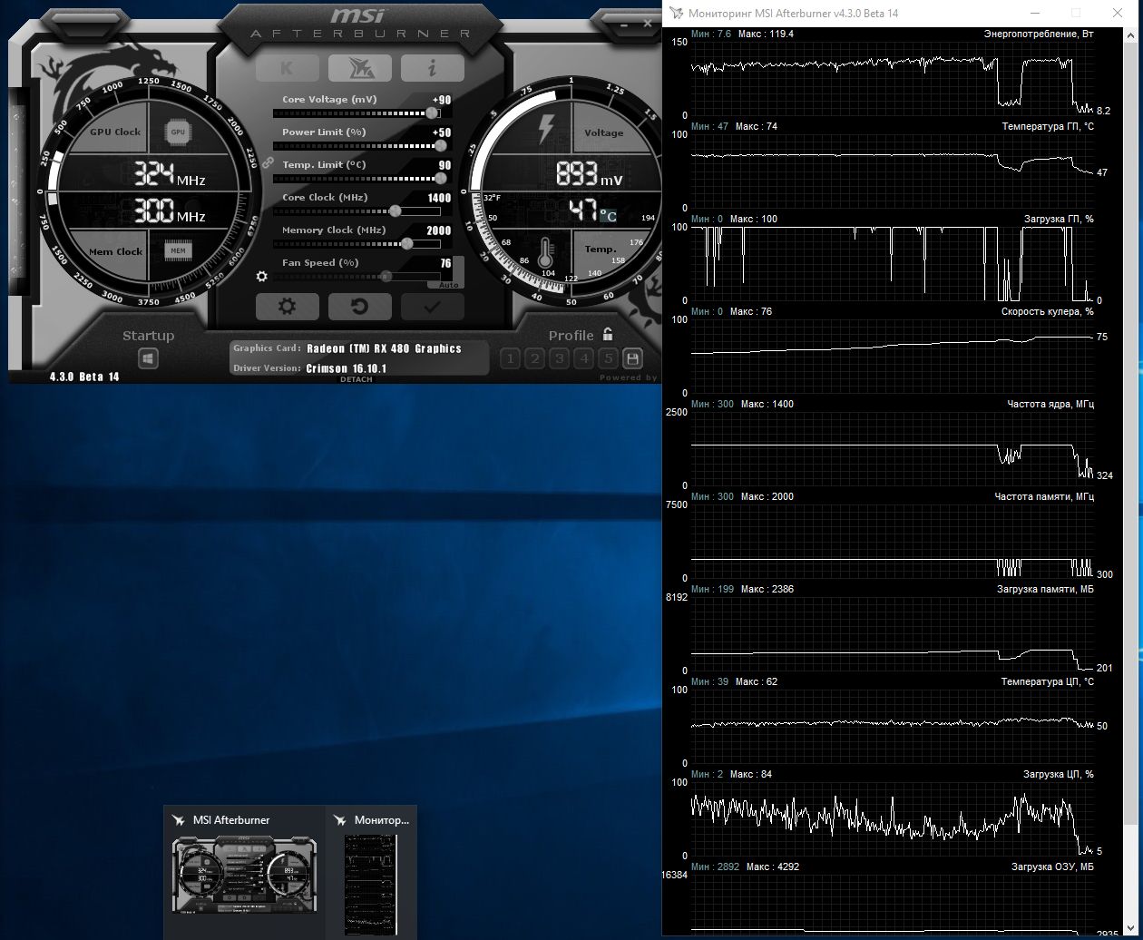Click the Загрузка ГП, % graph
This screenshot has width=1143, height=940.
[x=893, y=264]
